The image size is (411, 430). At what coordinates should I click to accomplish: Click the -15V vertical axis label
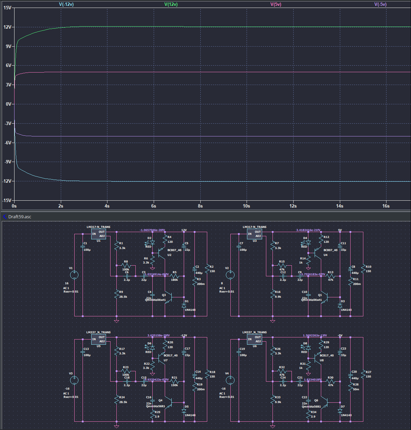pyautogui.click(x=7, y=200)
